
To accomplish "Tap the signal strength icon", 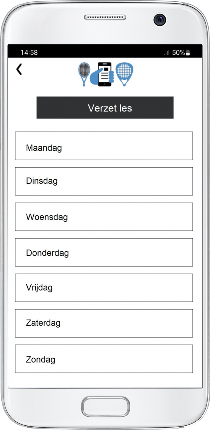I will coord(167,53).
